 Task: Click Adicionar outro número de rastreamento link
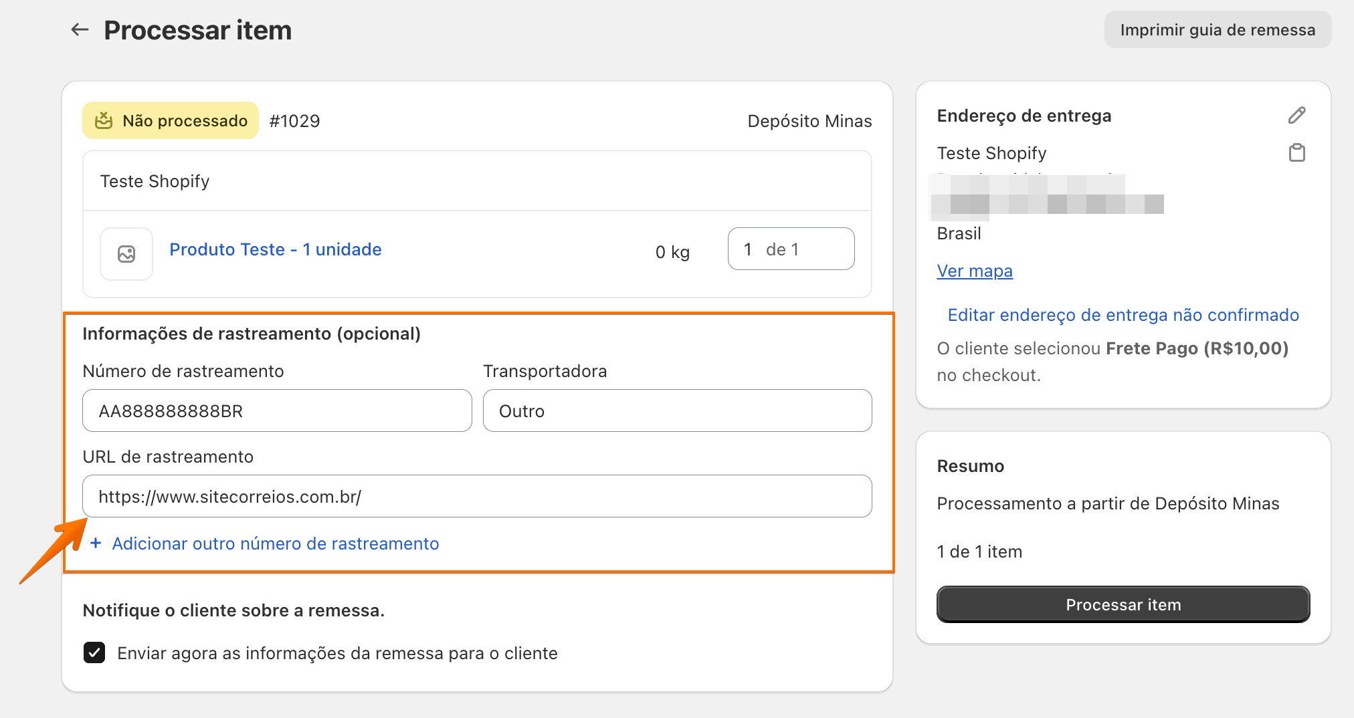(x=276, y=544)
